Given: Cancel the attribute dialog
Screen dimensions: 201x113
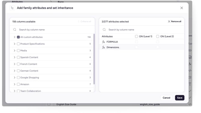Looking at the screenshot, I should (166, 98).
